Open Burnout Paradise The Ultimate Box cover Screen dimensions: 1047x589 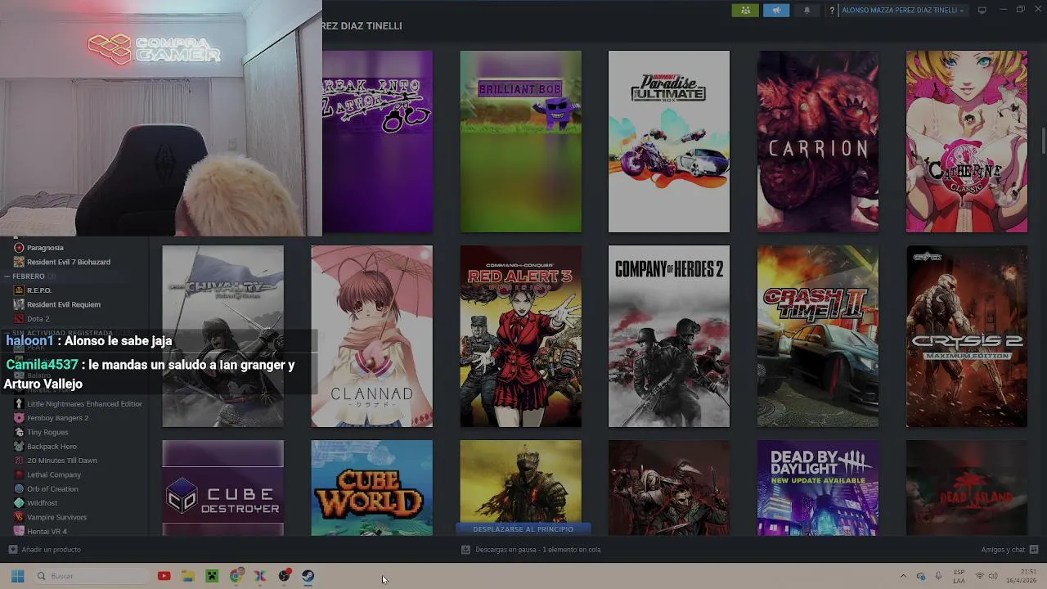click(x=669, y=142)
